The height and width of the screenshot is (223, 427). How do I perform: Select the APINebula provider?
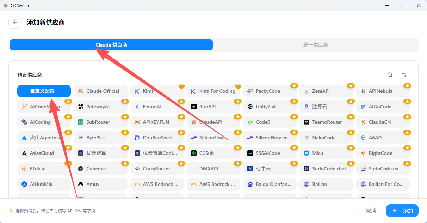(383, 91)
